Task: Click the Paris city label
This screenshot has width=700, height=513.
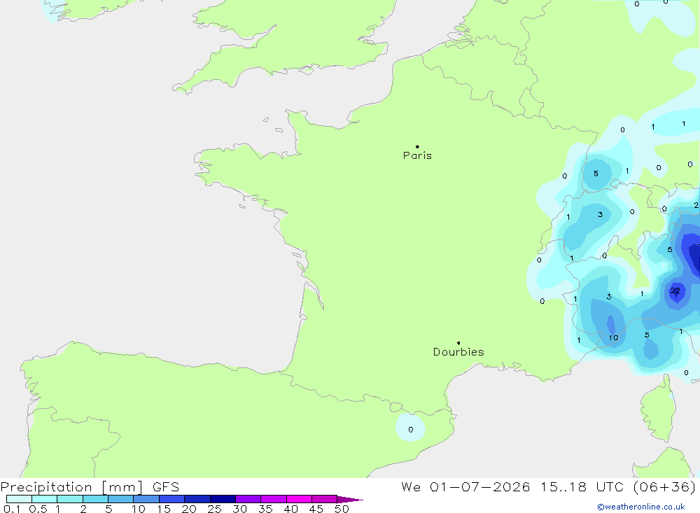Action: pyautogui.click(x=417, y=155)
